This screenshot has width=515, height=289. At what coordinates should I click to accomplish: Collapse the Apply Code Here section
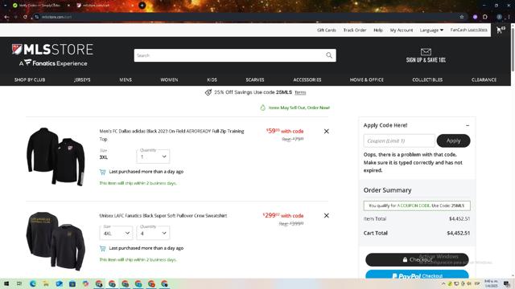(x=468, y=125)
